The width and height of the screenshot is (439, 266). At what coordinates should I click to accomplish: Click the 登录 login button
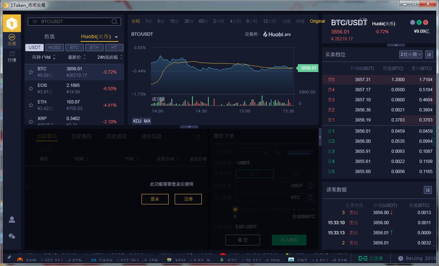tap(155, 199)
